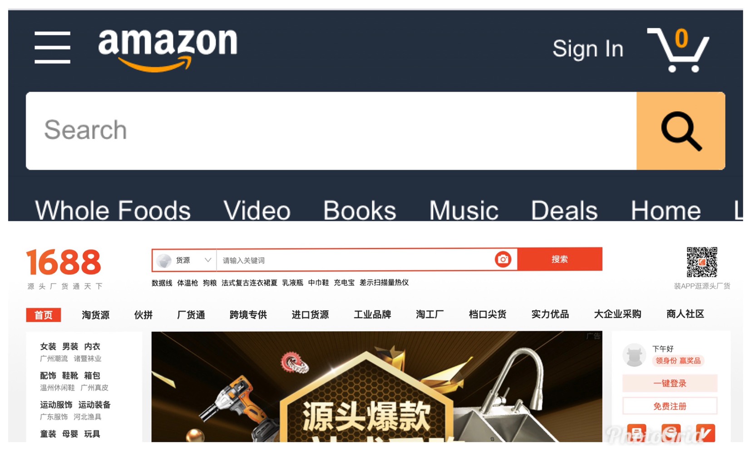Click Sign In on Amazon

588,49
